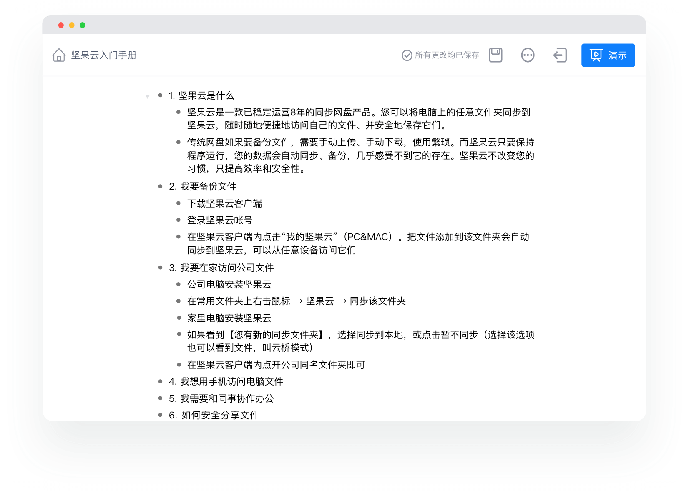The width and height of the screenshot is (689, 491).
Task: Click the '家里电脑安装坚果云' line
Action: [229, 318]
